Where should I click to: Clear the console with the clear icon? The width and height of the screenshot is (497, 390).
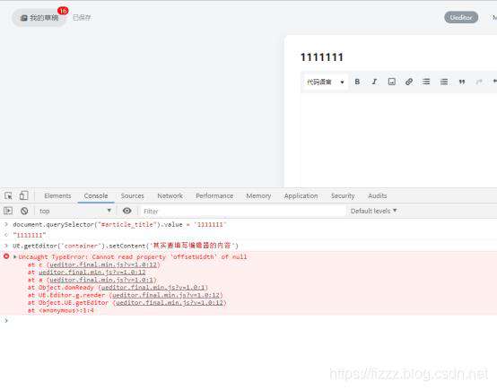[x=24, y=211]
